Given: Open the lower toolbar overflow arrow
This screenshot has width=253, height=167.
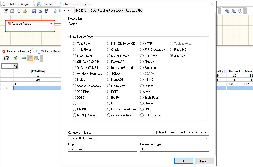Looking at the screenshot, I should (42, 59).
